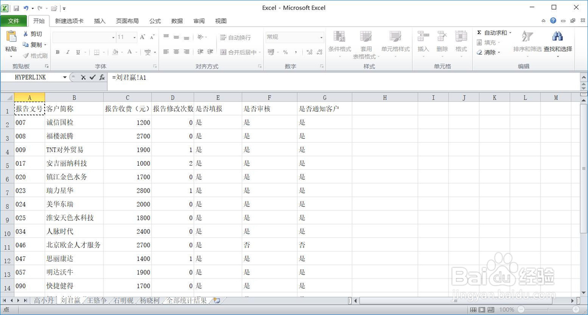The height and width of the screenshot is (315, 588).
Task: Open the Excel help question mark
Action: coord(553,21)
